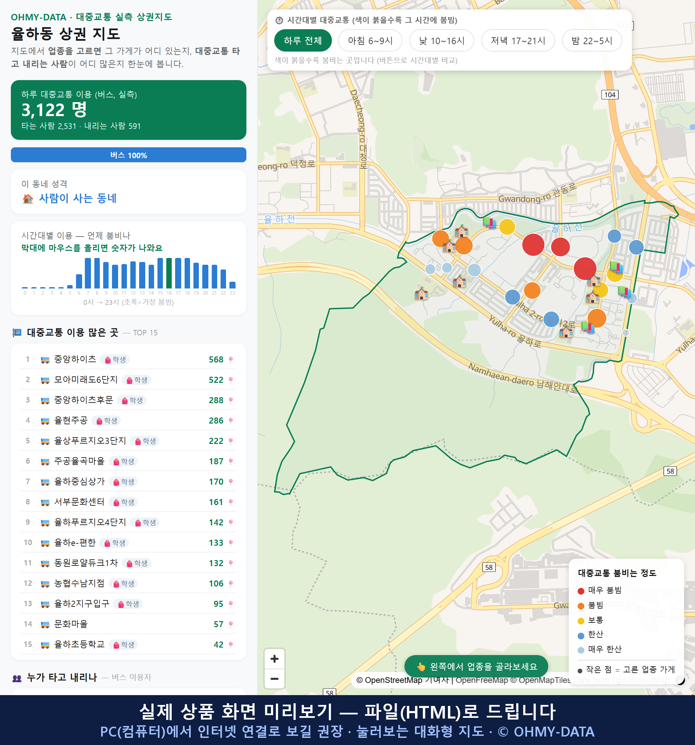Click the bus icon beside 농협수남지점
Image resolution: width=695 pixels, height=745 pixels.
[45, 583]
